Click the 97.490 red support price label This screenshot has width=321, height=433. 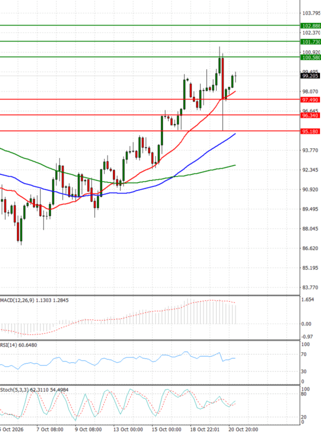point(310,100)
